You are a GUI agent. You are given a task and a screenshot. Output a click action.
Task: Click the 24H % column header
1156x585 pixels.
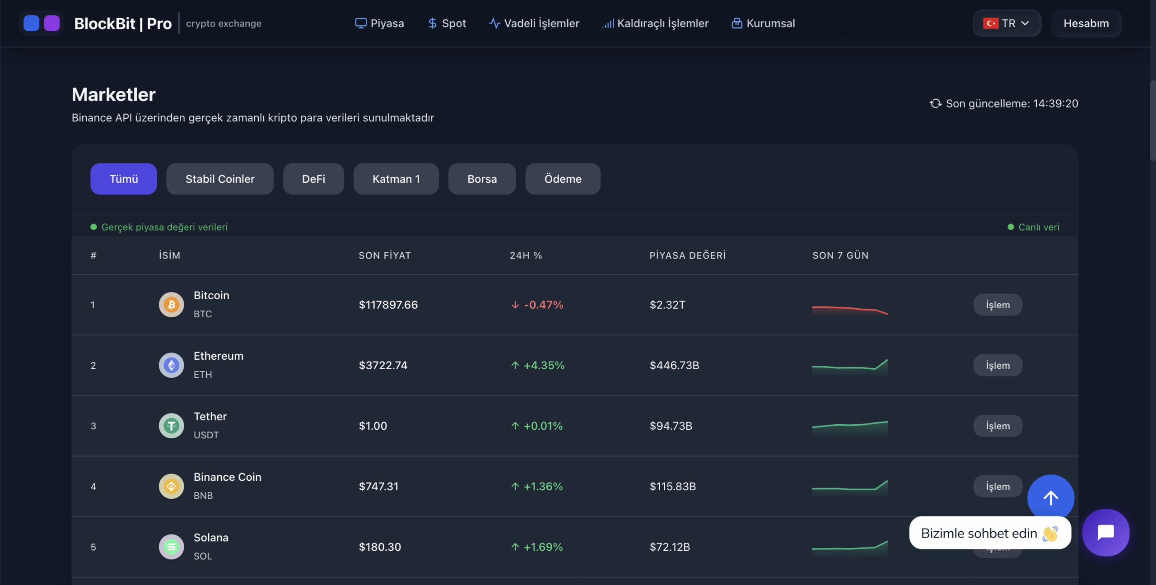[526, 255]
